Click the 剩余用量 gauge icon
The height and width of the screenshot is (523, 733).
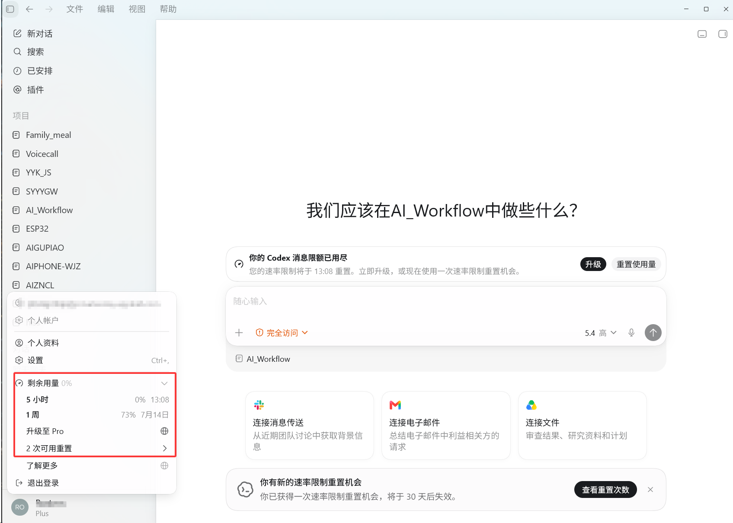pyautogui.click(x=19, y=383)
